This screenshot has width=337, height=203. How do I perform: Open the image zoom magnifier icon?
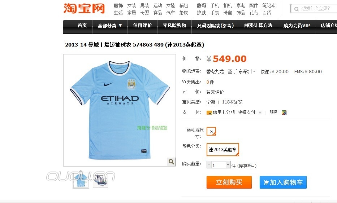click(171, 162)
